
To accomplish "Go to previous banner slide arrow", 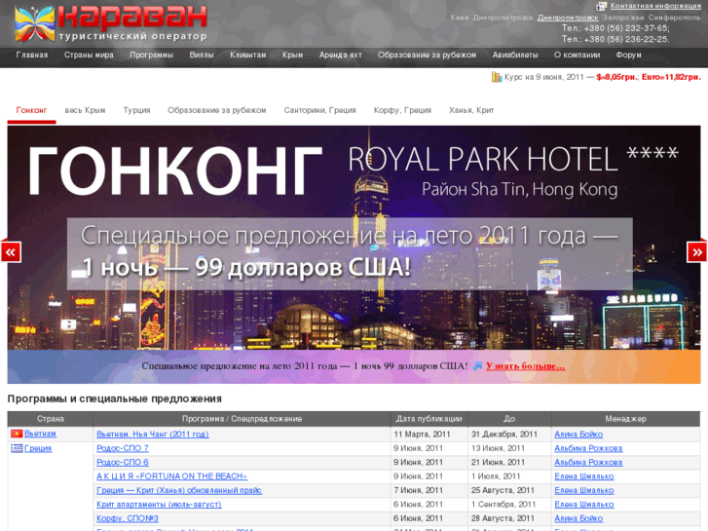I will [x=11, y=251].
